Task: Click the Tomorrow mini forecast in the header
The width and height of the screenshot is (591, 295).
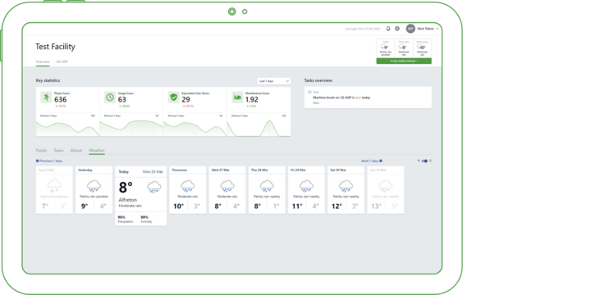Action: (404, 48)
